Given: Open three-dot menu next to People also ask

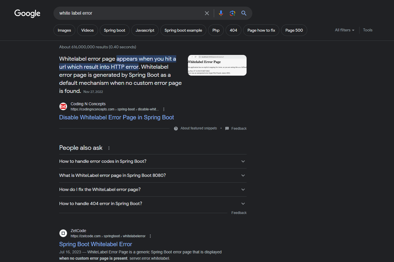Looking at the screenshot, I should click(x=109, y=148).
